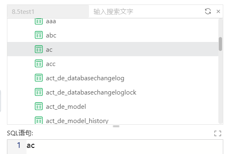The height and width of the screenshot is (154, 231).
Task: Click the table list scrollbar thumb
Action: [x=220, y=44]
